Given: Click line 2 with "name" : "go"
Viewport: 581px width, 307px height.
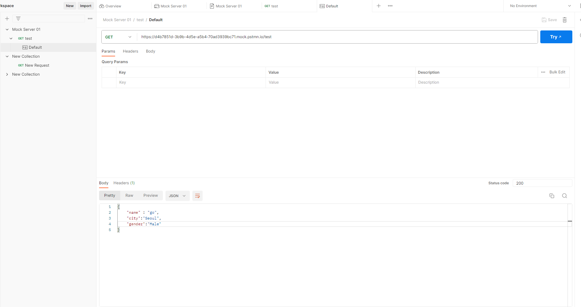Looking at the screenshot, I should 143,212.
